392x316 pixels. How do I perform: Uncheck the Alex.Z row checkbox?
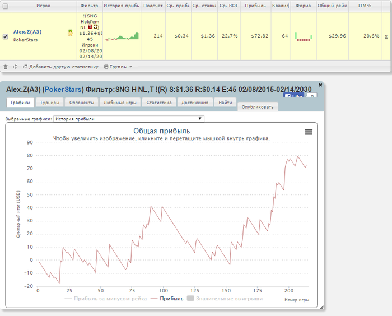6,36
